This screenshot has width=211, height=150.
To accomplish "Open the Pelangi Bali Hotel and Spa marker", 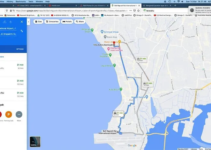I will [109, 49].
